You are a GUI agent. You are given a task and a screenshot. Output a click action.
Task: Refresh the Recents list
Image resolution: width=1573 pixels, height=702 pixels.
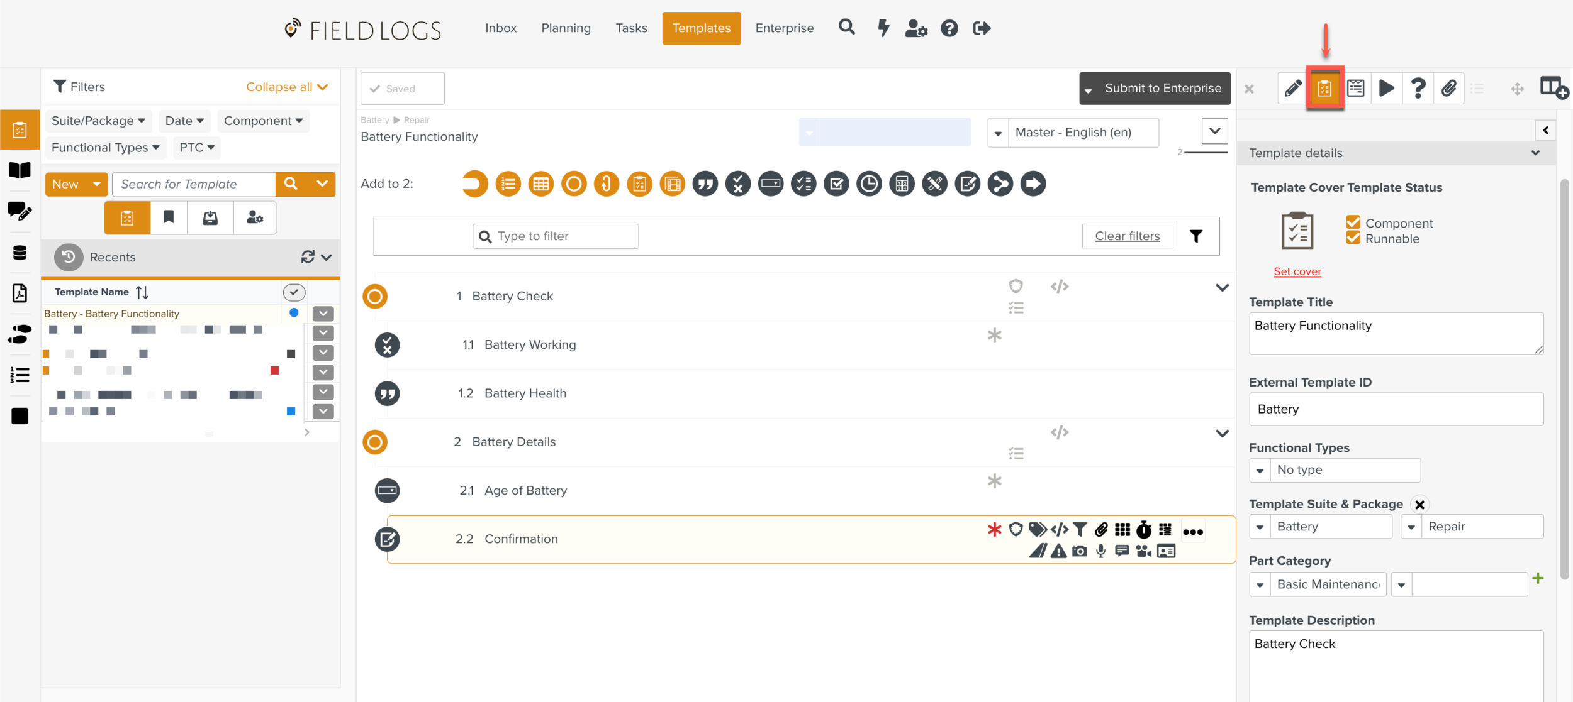pyautogui.click(x=307, y=256)
